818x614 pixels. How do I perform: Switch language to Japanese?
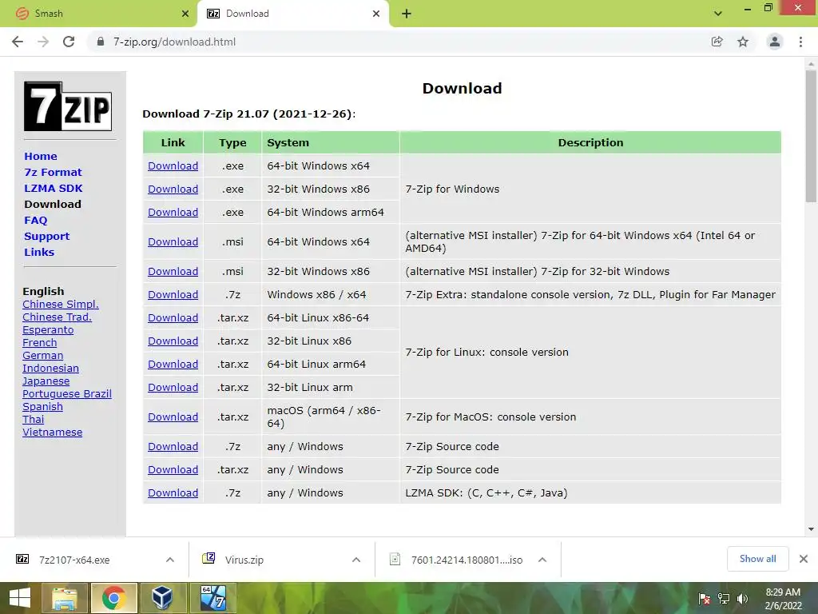click(x=46, y=381)
